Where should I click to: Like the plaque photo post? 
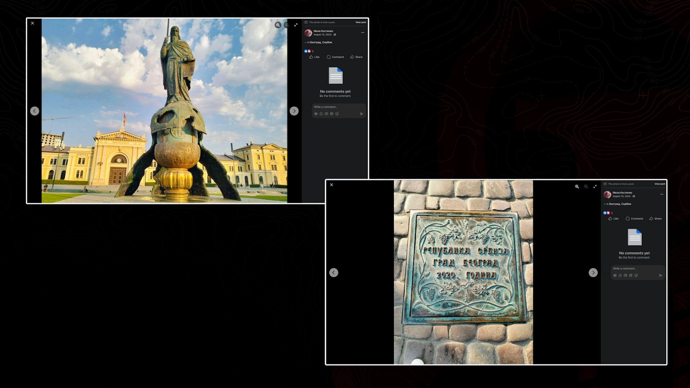tap(613, 219)
